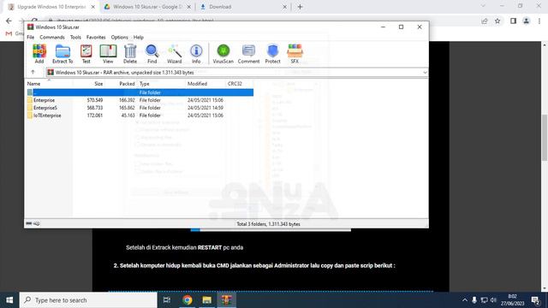This screenshot has width=548, height=308.
Task: Click the Test archive icon
Action: point(86,53)
